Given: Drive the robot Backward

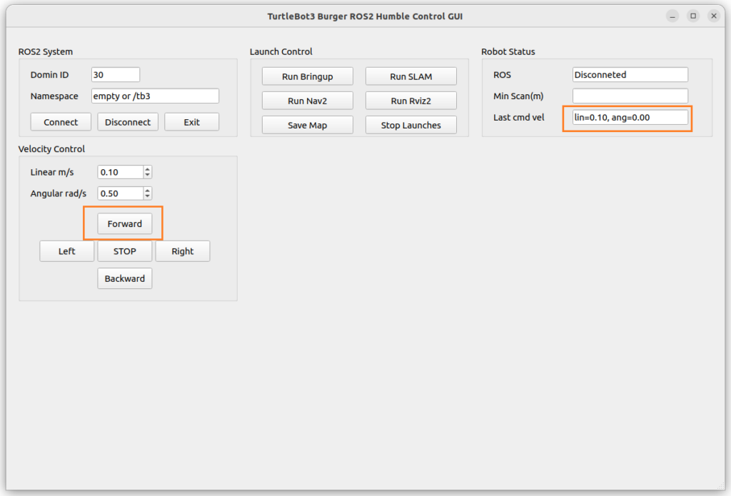Looking at the screenshot, I should tap(124, 278).
